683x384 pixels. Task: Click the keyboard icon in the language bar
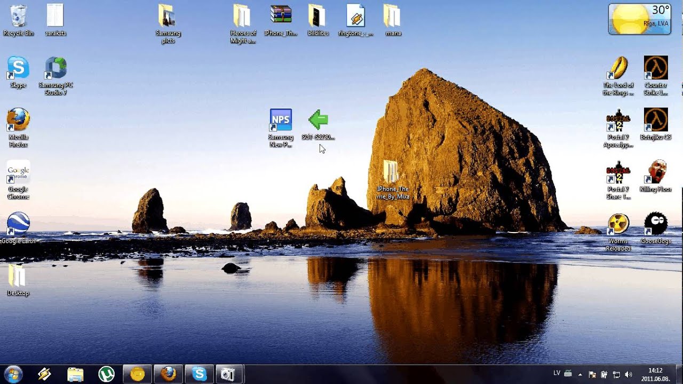tap(568, 374)
